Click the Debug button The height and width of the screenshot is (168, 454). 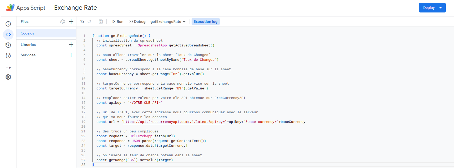[x=137, y=21]
